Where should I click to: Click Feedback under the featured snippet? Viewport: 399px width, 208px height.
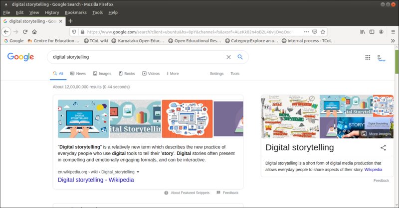pyautogui.click(x=227, y=193)
